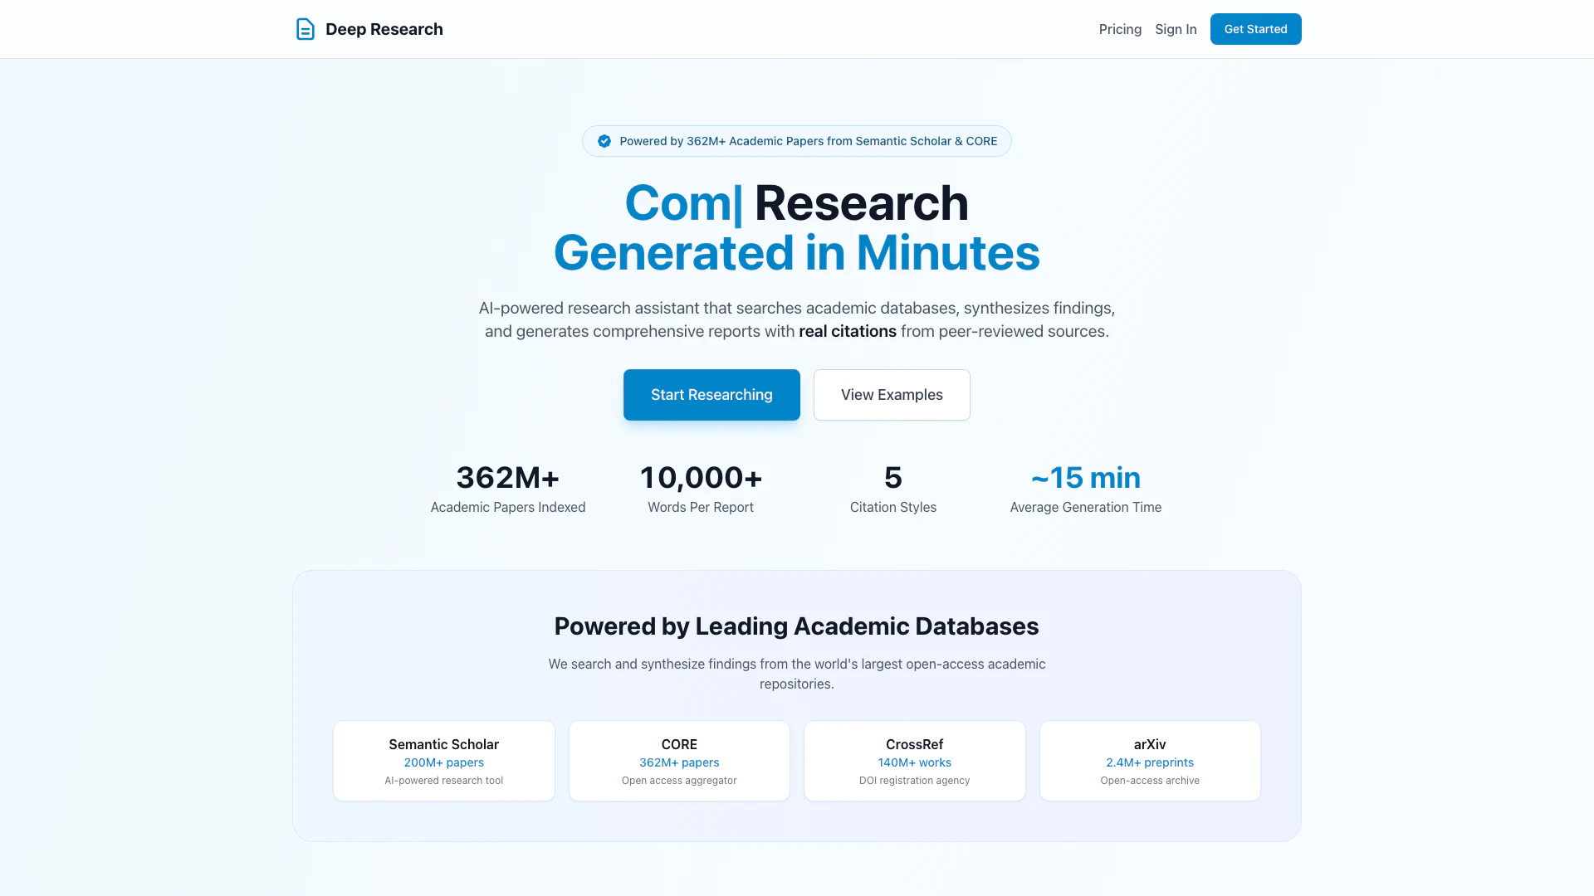
Task: Click the View Examples button
Action: tap(892, 395)
